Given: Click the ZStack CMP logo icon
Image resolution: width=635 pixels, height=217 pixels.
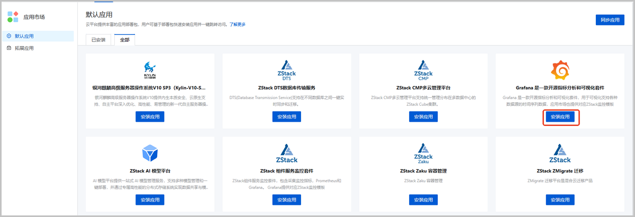Looking at the screenshot, I should click(423, 70).
